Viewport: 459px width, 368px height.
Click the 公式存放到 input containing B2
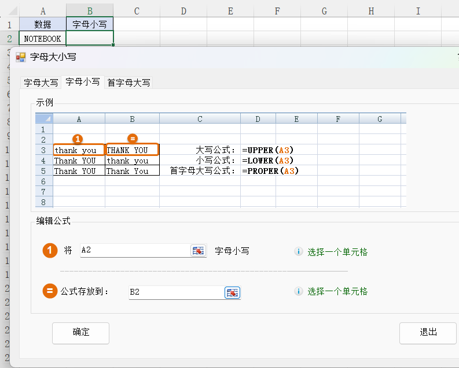tap(175, 292)
